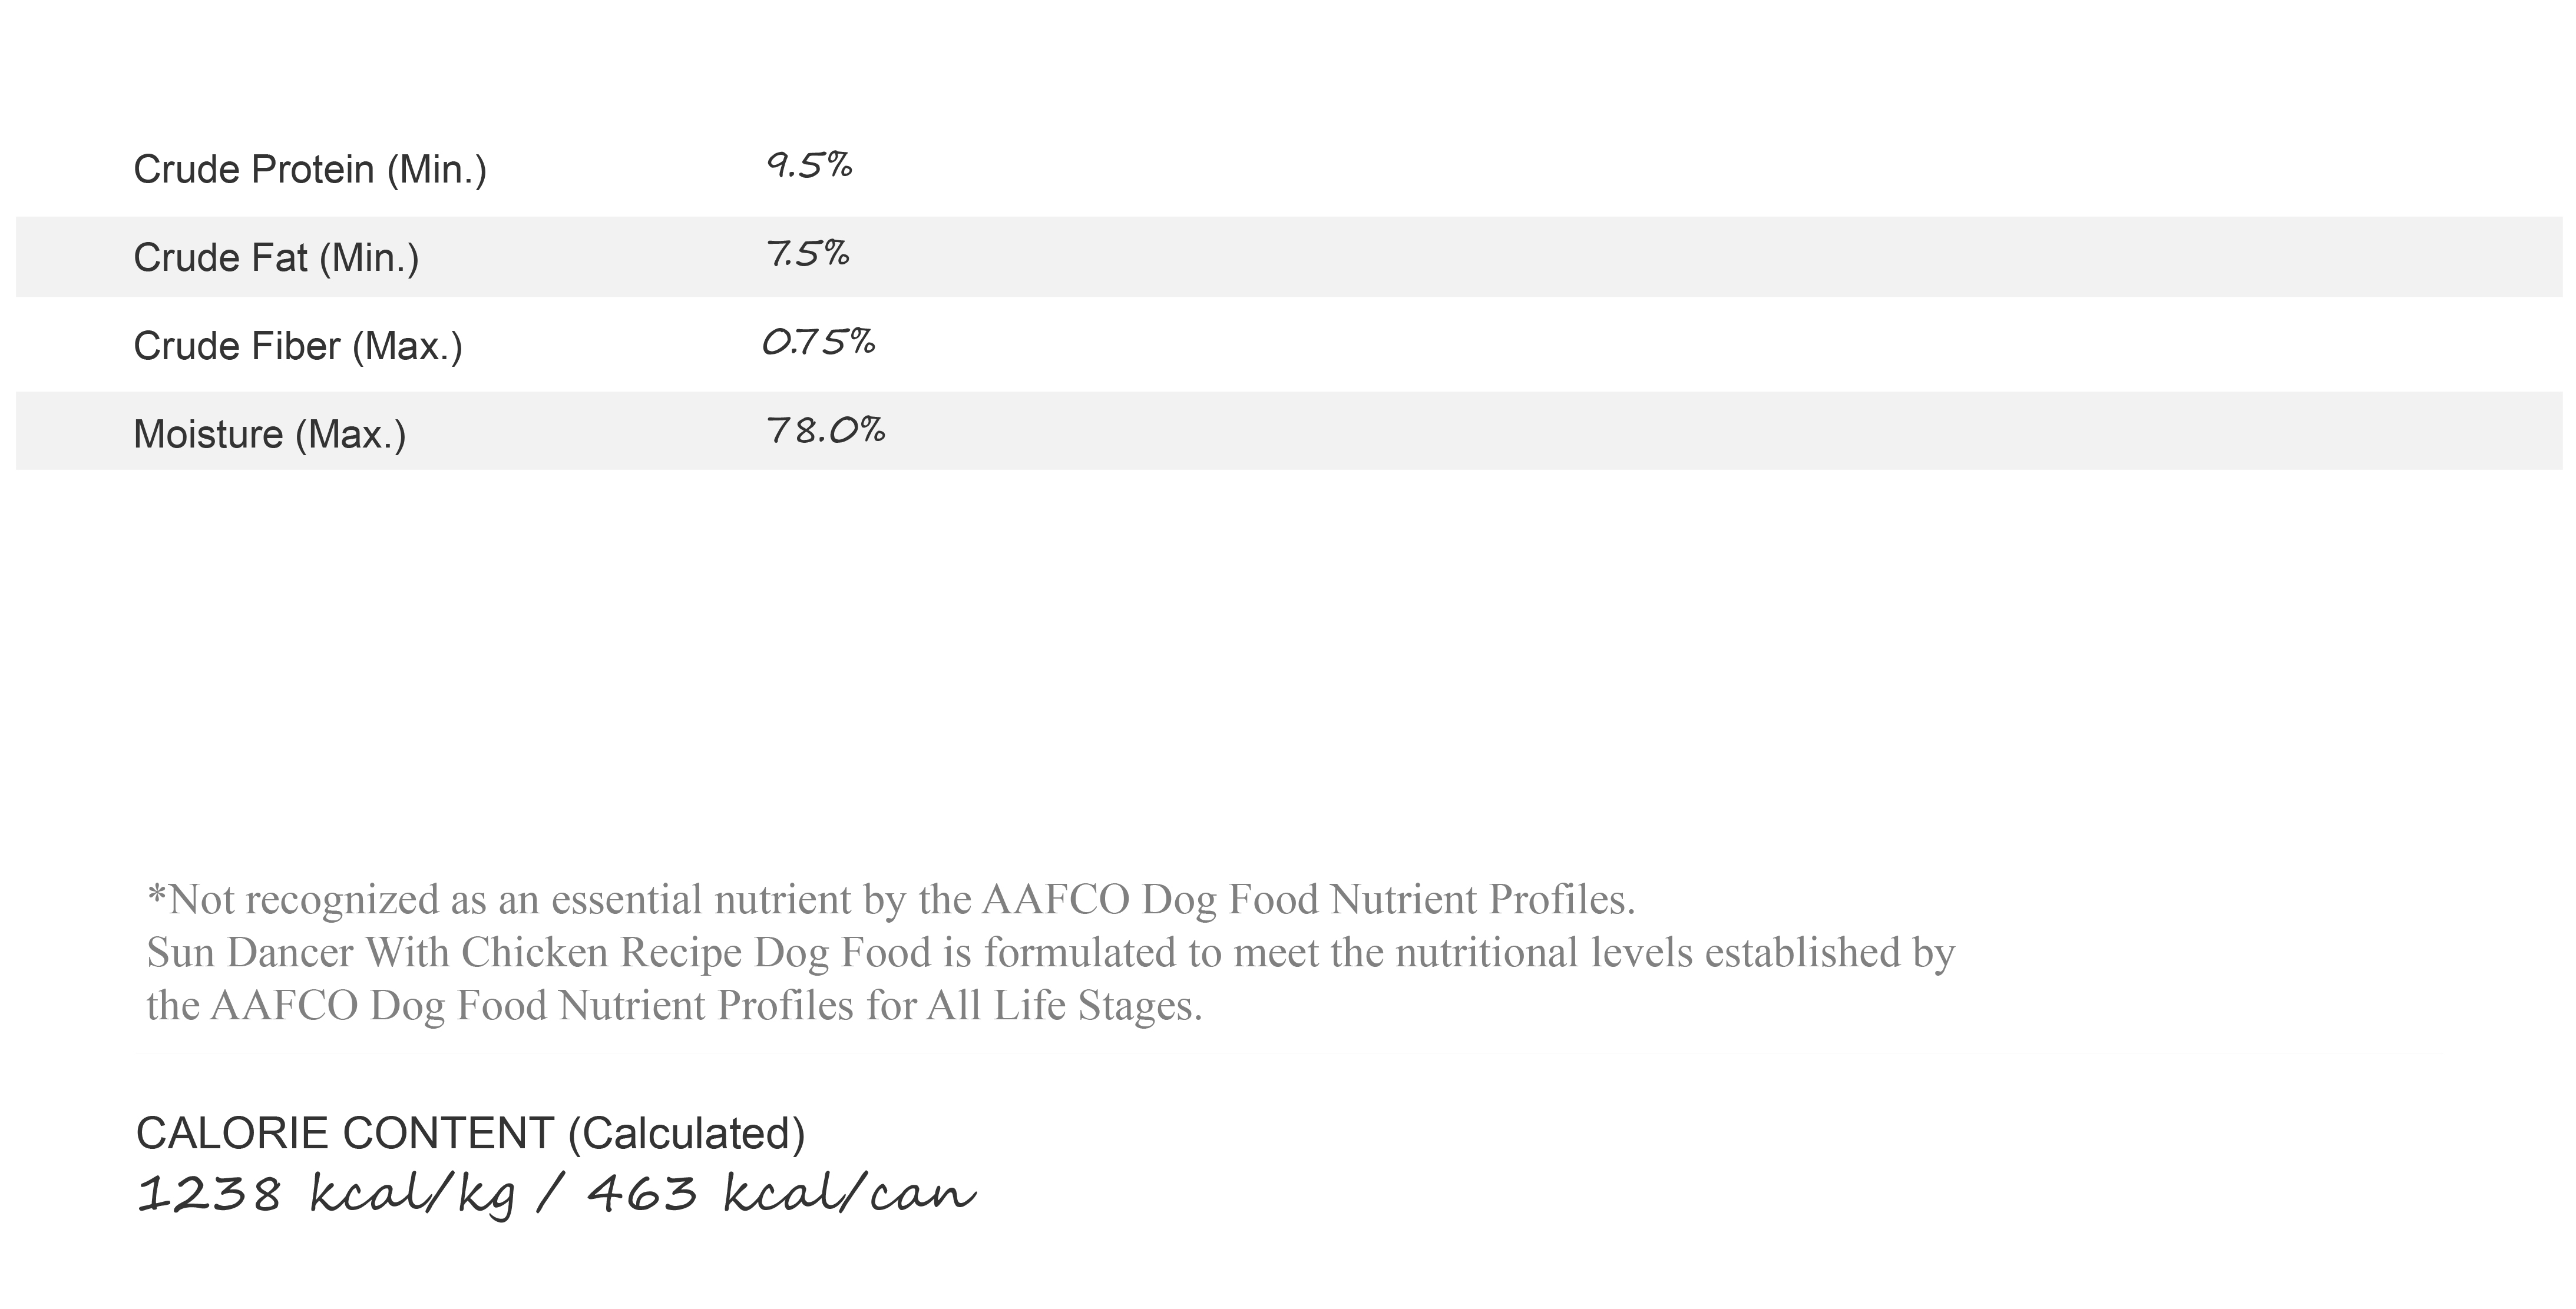Click the All Life Stages text line
The image size is (2576, 1309).
[675, 1005]
